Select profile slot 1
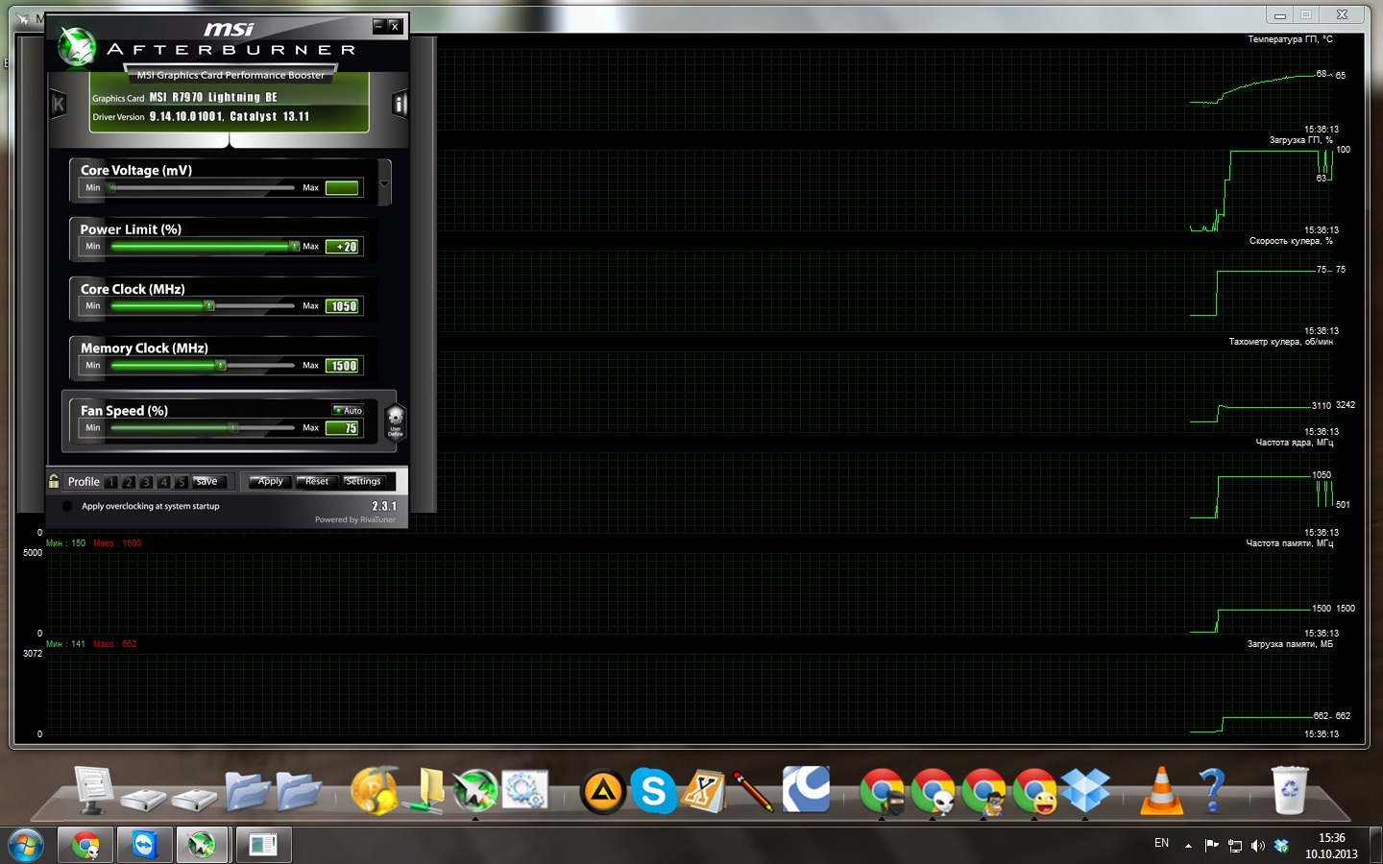1383x864 pixels. (x=111, y=482)
